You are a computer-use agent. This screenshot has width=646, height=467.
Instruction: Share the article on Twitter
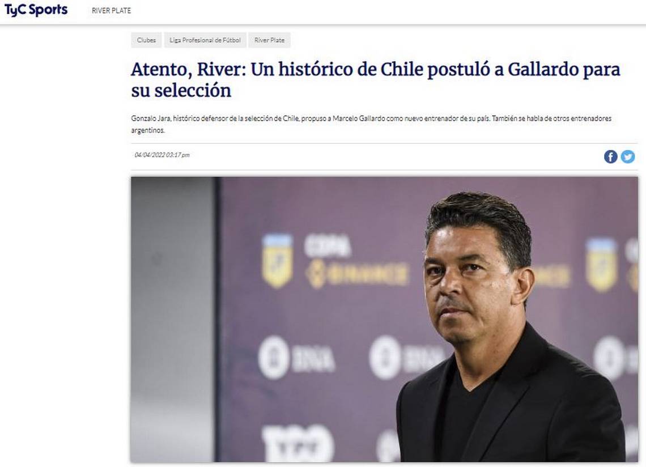pos(628,156)
